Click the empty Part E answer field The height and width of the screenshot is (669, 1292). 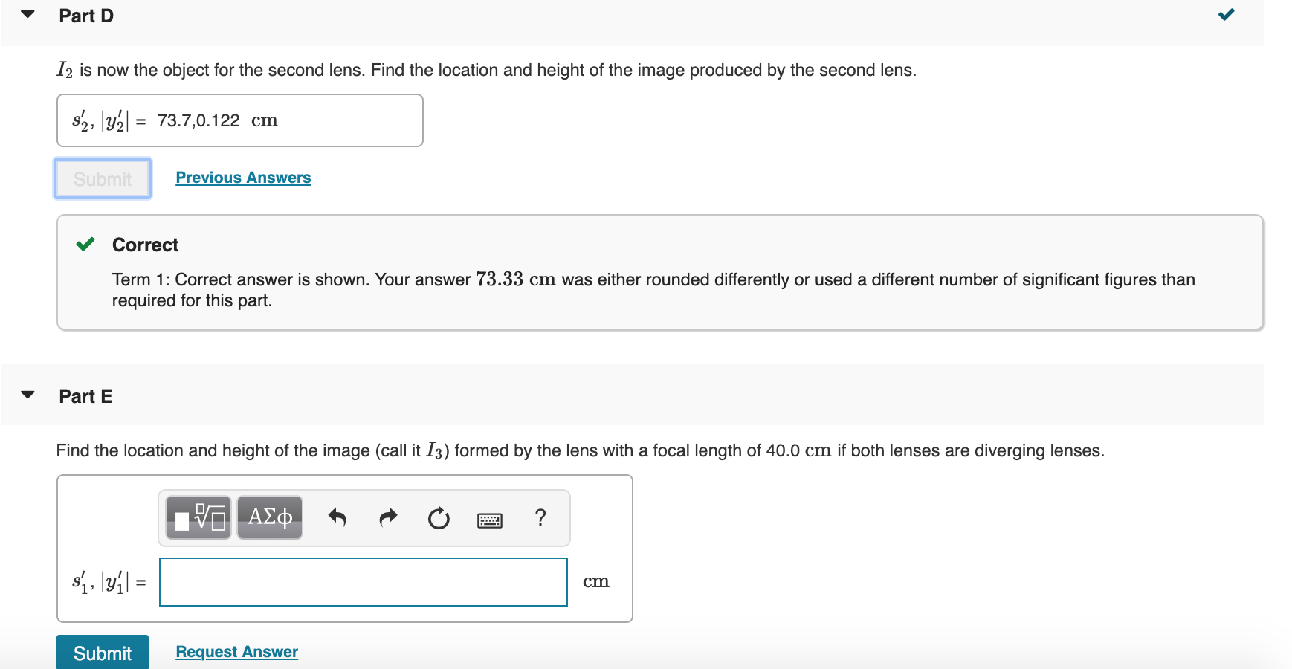(x=363, y=582)
